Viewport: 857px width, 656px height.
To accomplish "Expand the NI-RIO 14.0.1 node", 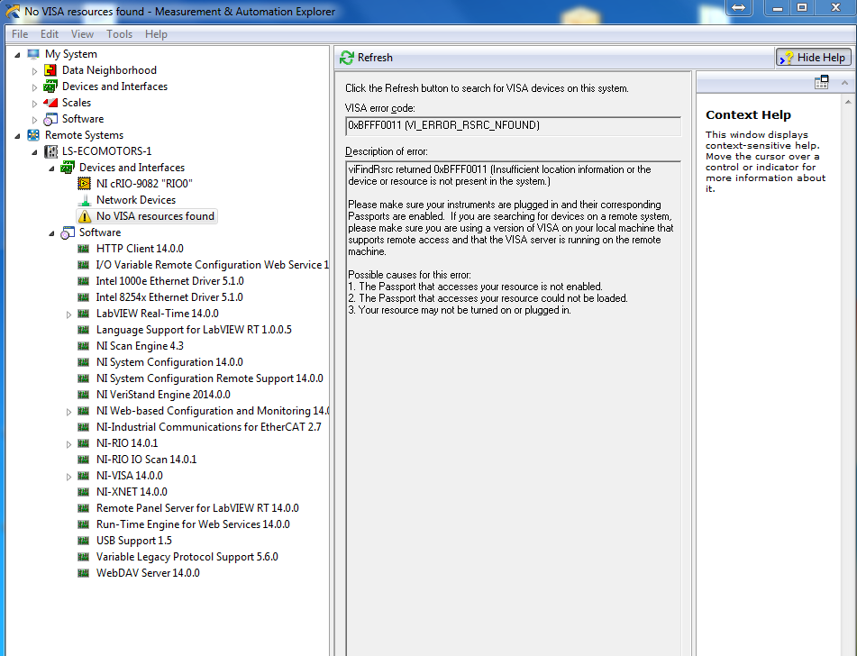I will pos(68,444).
